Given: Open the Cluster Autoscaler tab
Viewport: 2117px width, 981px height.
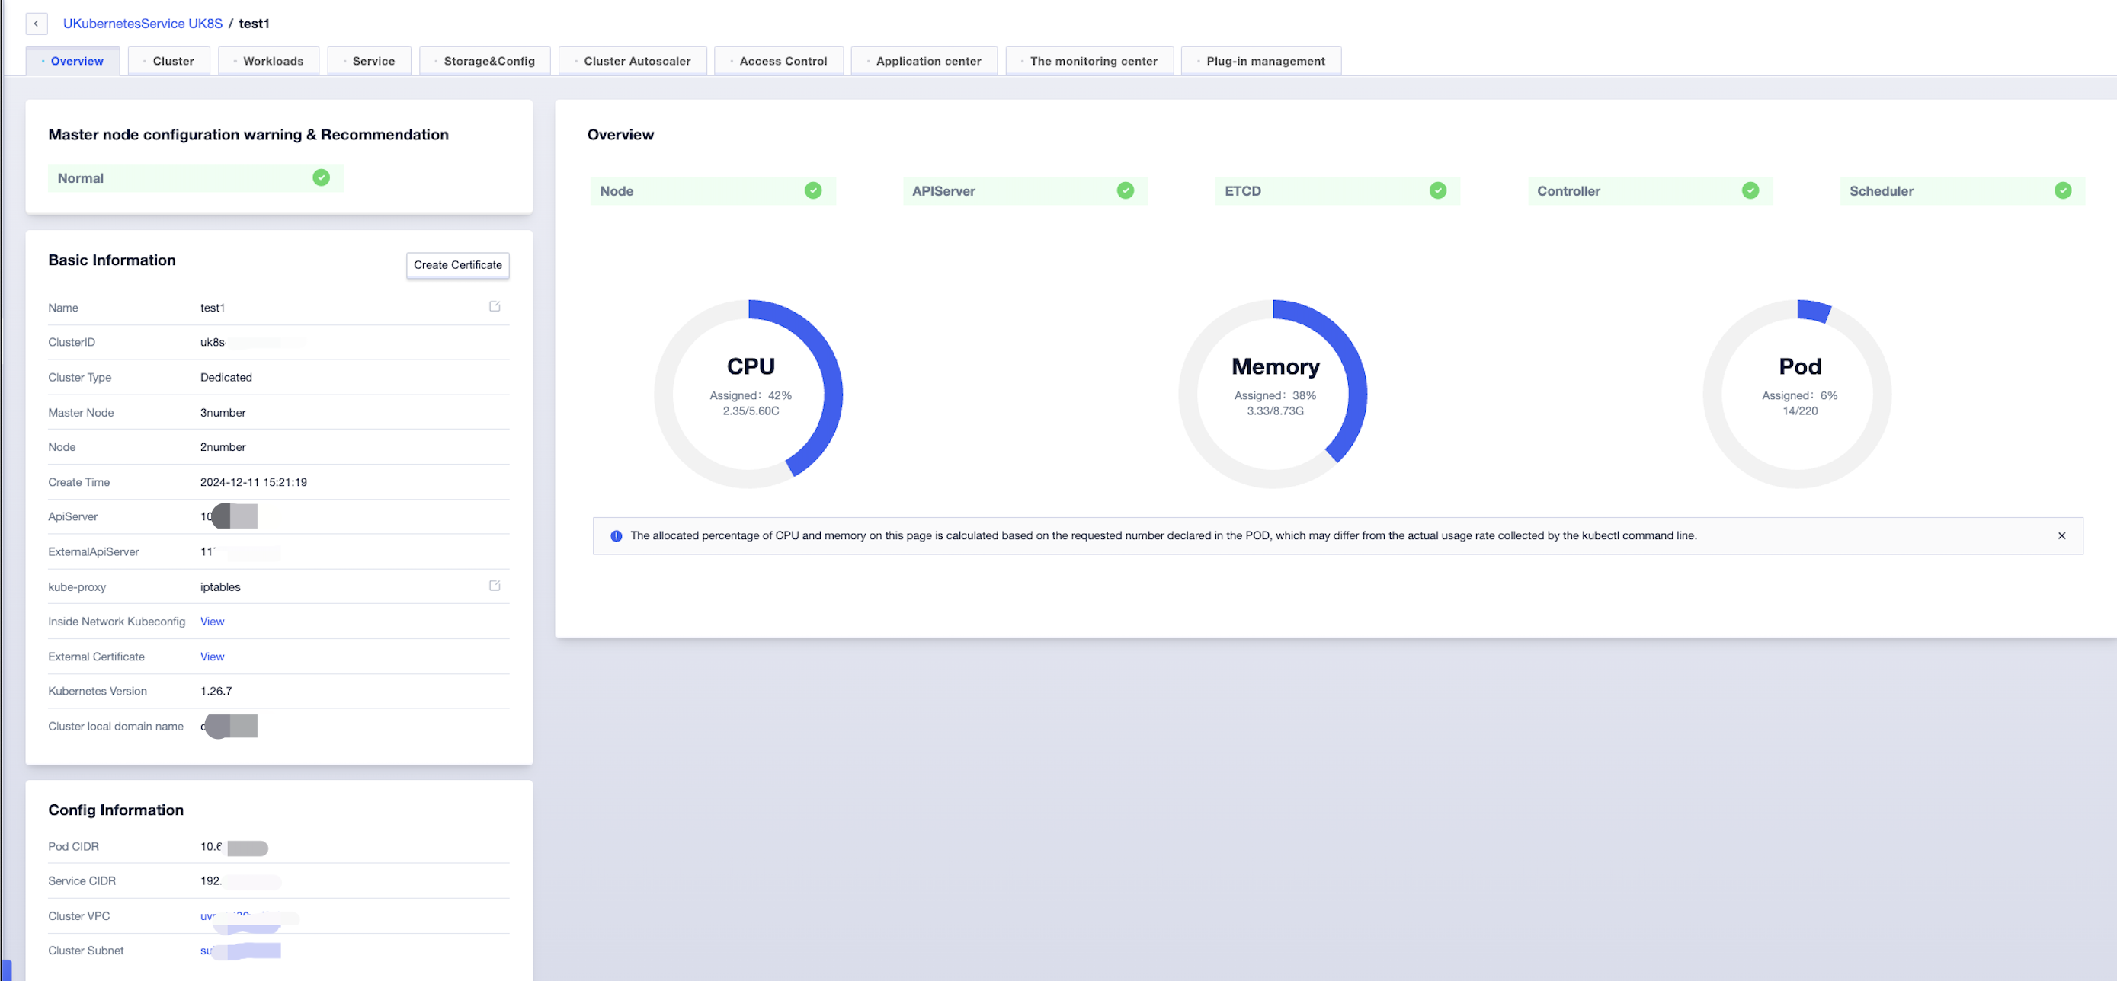Looking at the screenshot, I should point(633,61).
